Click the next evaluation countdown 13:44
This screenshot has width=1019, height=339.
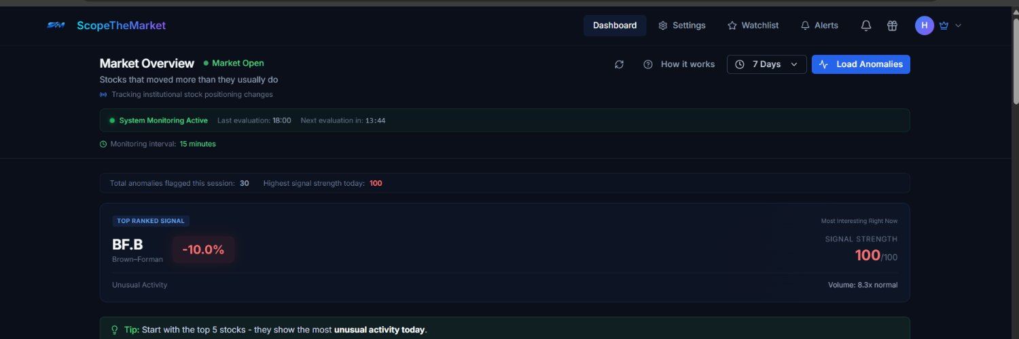(375, 120)
